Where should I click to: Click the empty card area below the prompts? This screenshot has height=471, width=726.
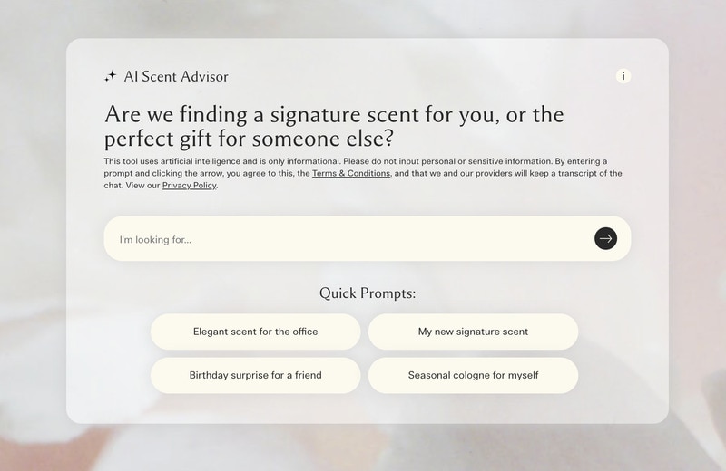pos(368,408)
